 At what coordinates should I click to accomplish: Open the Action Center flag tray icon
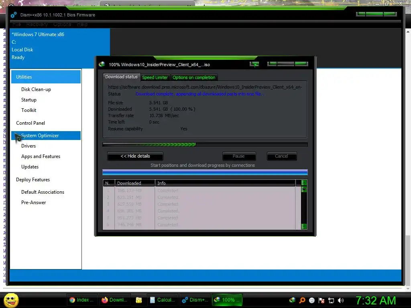coord(321,300)
